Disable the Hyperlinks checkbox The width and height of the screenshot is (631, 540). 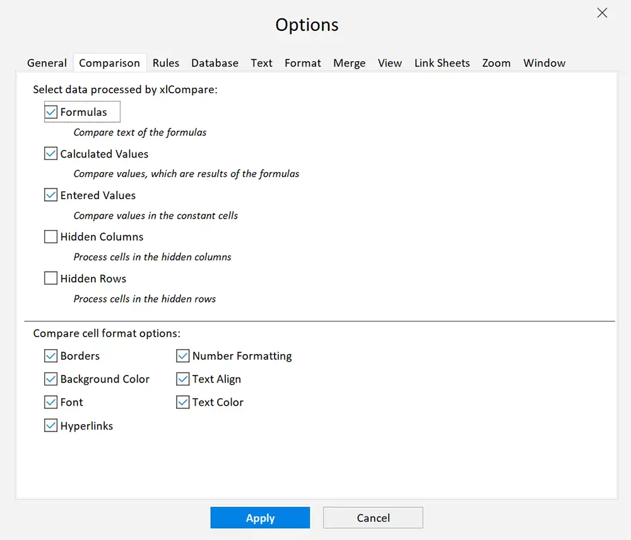tap(50, 425)
